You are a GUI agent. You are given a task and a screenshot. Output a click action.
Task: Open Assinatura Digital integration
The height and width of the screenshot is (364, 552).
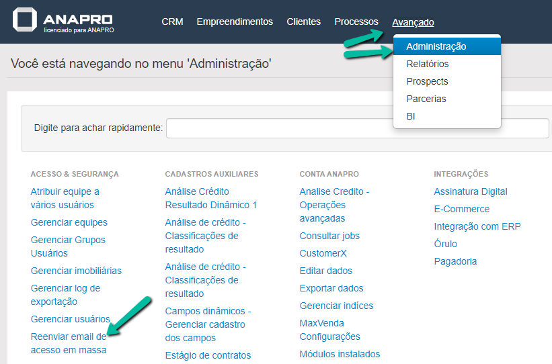pos(471,191)
